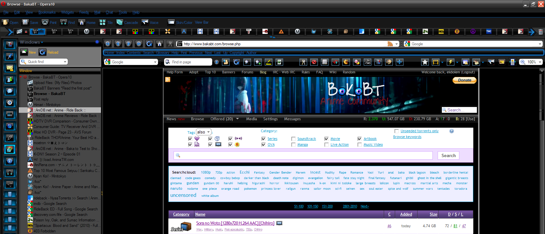
Task: Toggle the Movie category checkbox
Action: click(326, 139)
